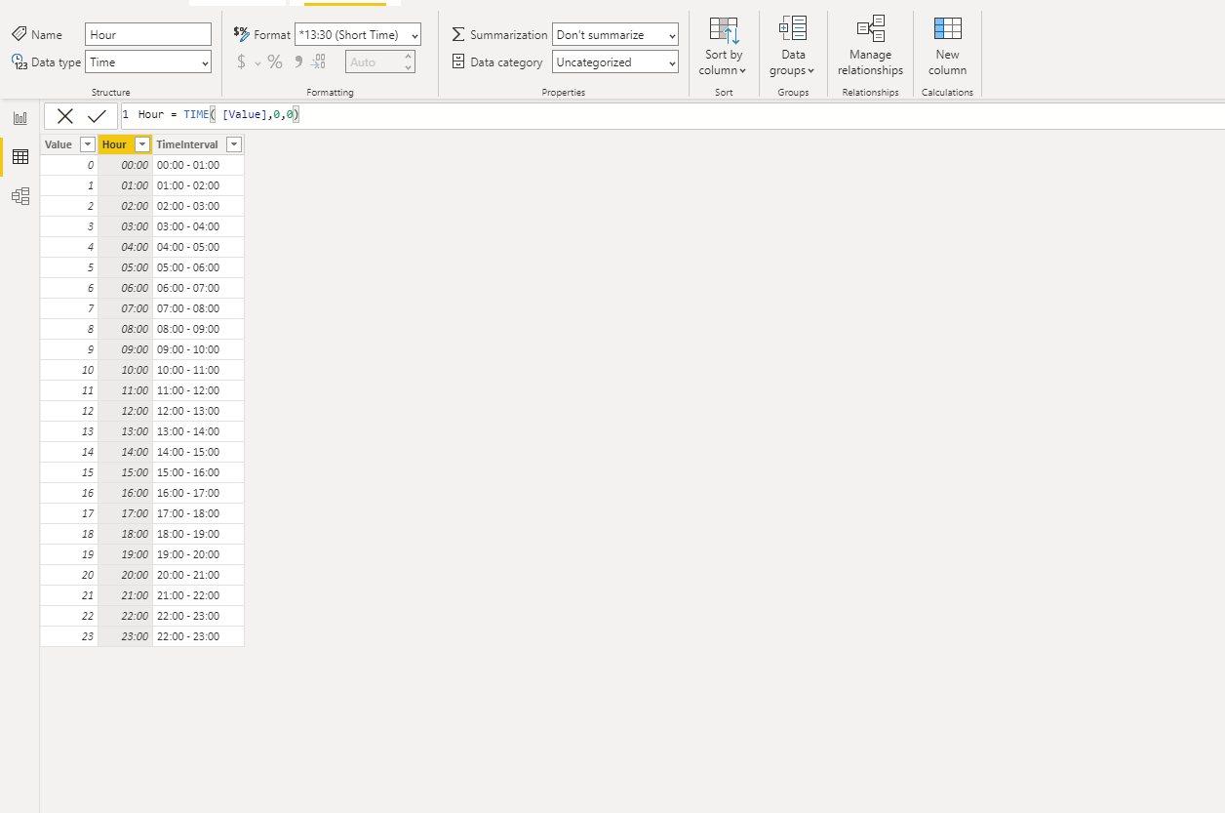Viewport: 1225px width, 813px height.
Task: Click the decimal places icon
Action: point(318,61)
